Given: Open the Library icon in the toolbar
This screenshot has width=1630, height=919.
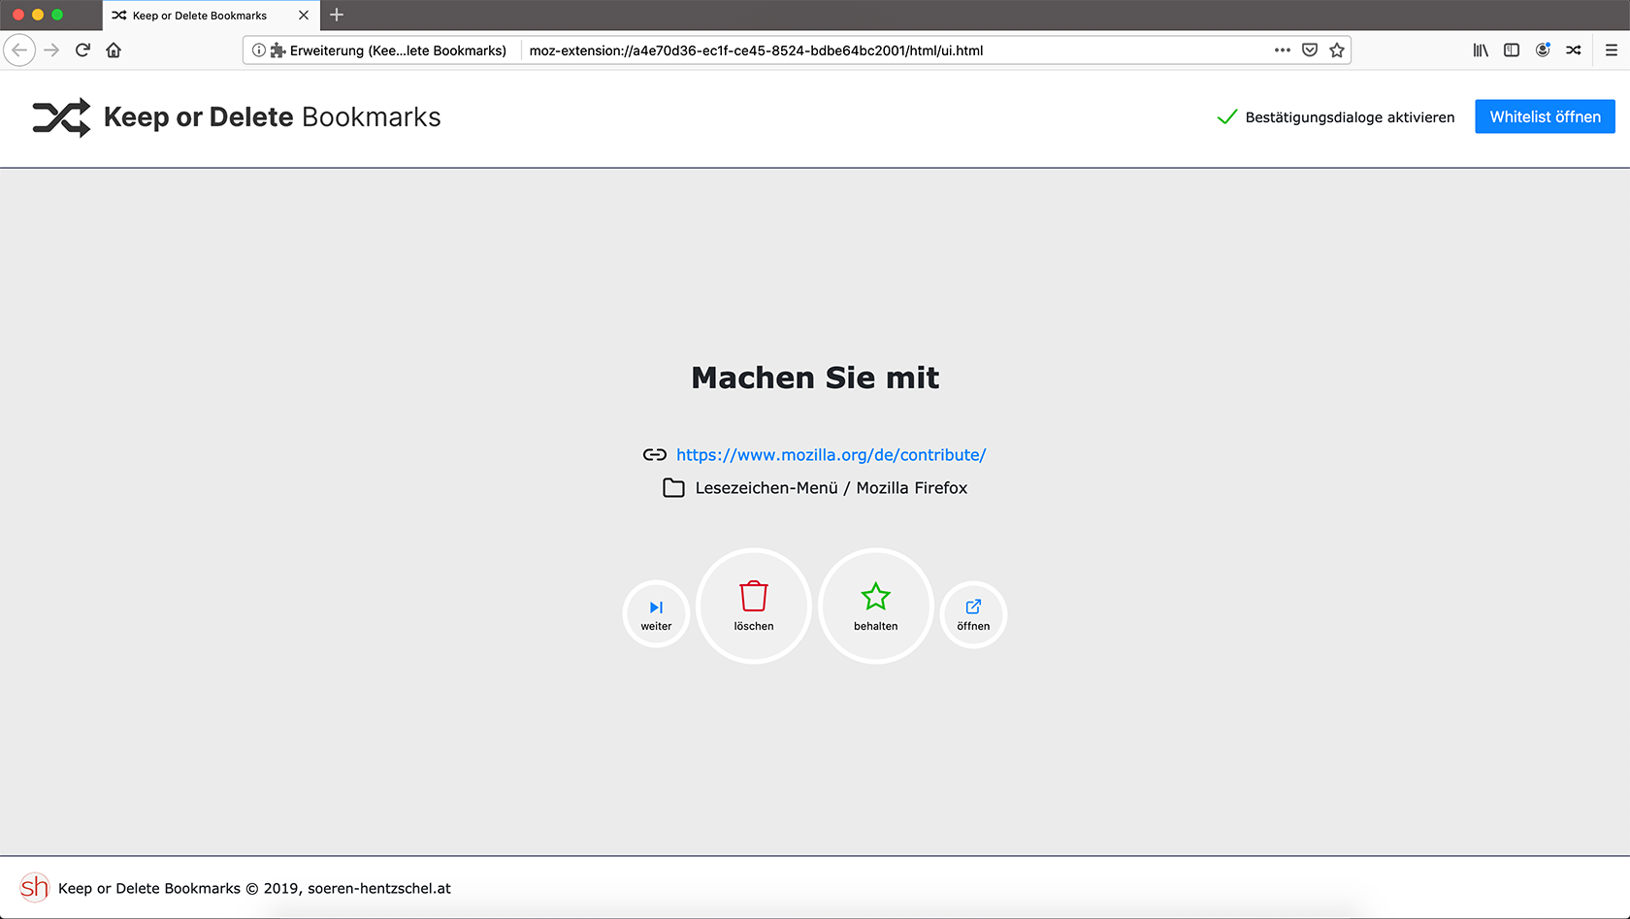Looking at the screenshot, I should pos(1481,49).
